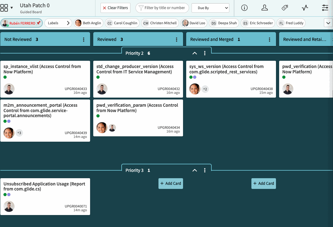Click the Clear Filters button
The height and width of the screenshot is (227, 333).
pyautogui.click(x=115, y=8)
